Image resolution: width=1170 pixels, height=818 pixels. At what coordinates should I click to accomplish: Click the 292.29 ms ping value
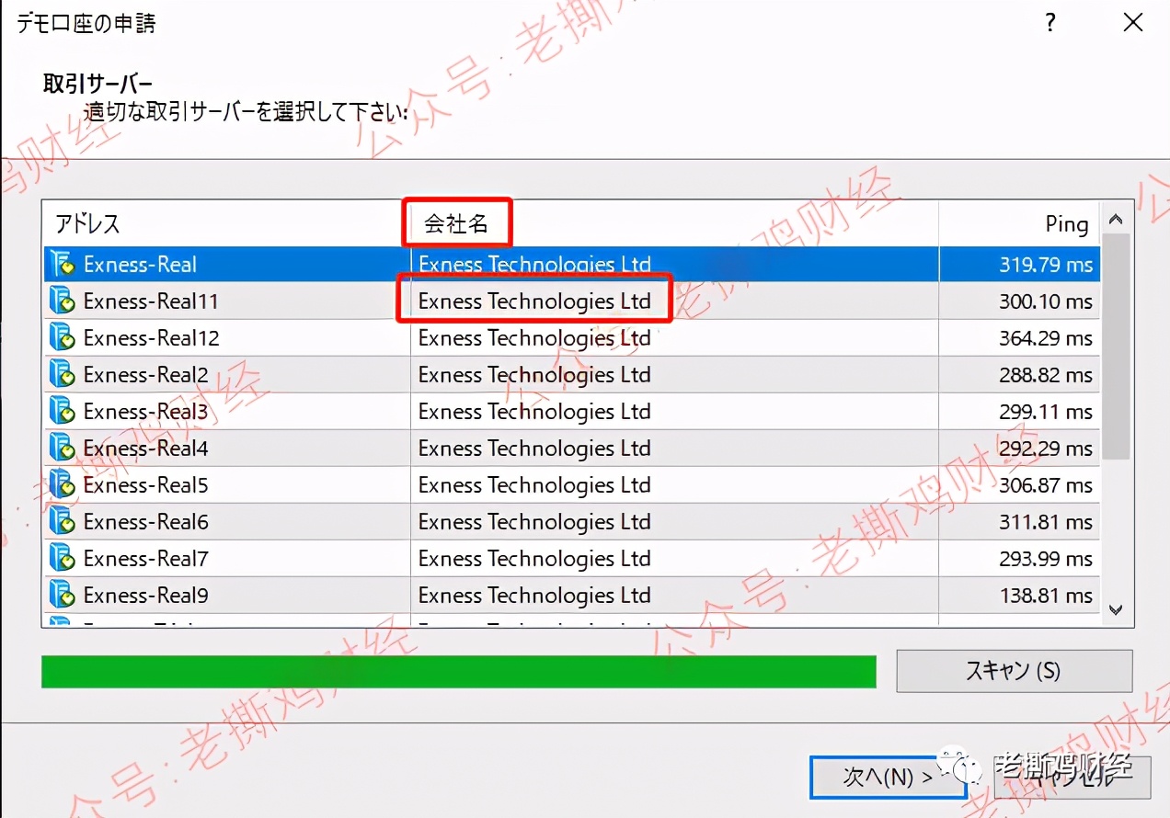[x=1047, y=449]
